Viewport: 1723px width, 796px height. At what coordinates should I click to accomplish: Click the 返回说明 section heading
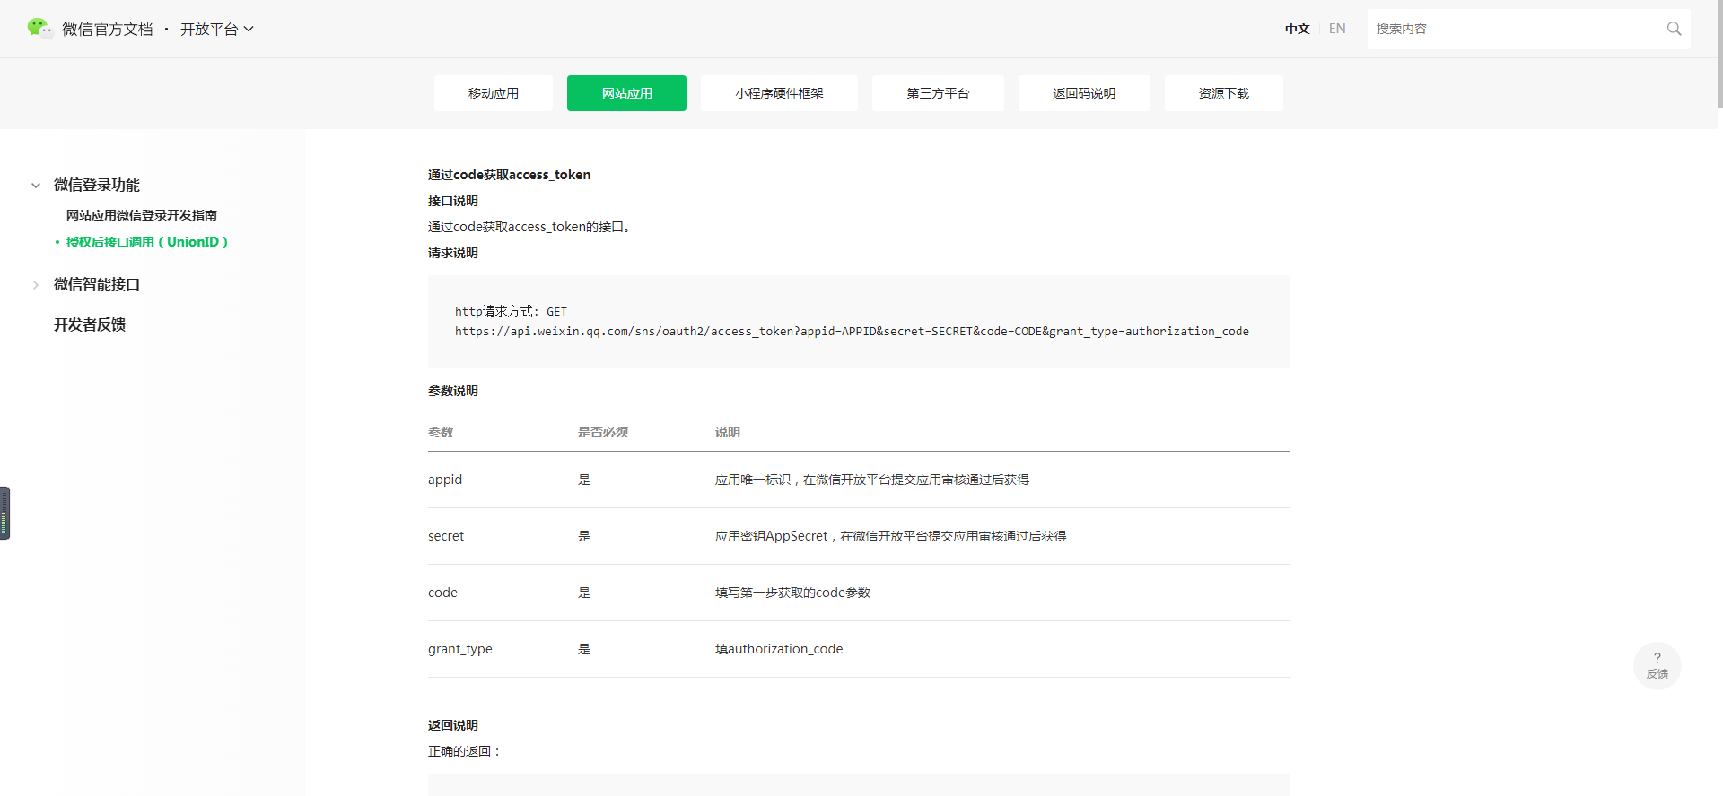453,725
